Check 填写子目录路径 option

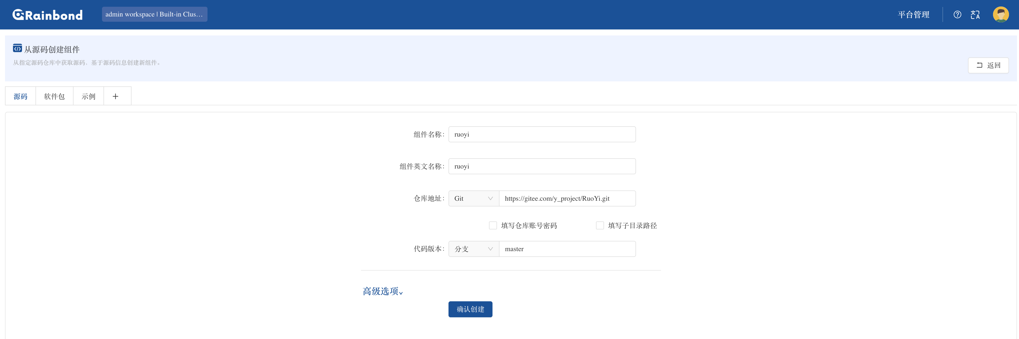600,226
